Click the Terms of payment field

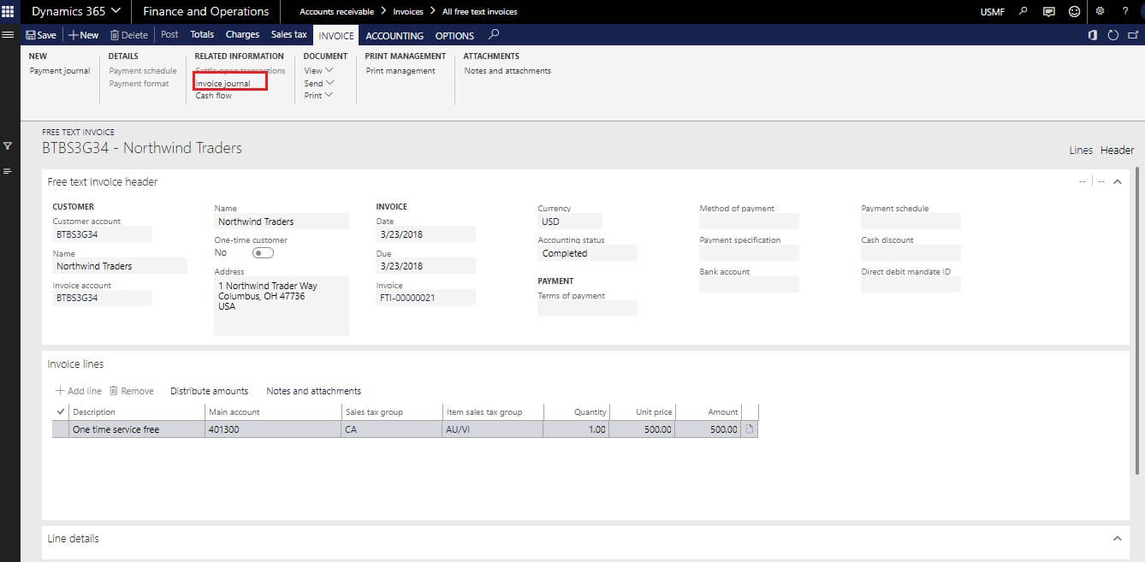587,309
